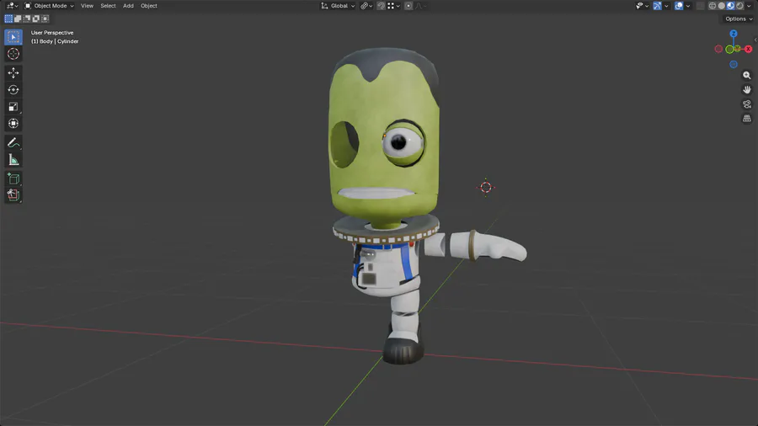This screenshot has width=758, height=426.
Task: Switch to wireframe viewport shading
Action: coord(713,6)
